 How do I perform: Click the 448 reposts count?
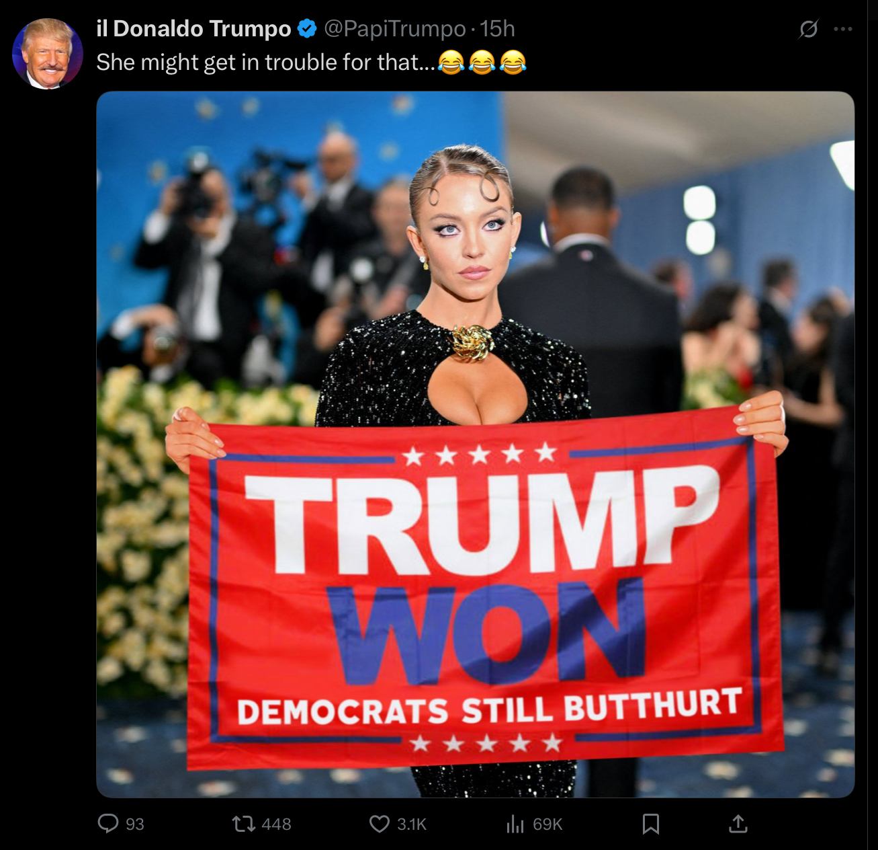(276, 824)
